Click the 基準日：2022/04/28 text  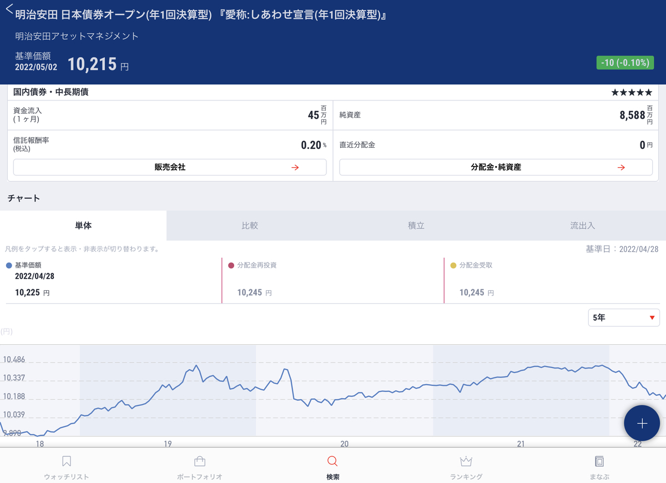623,249
